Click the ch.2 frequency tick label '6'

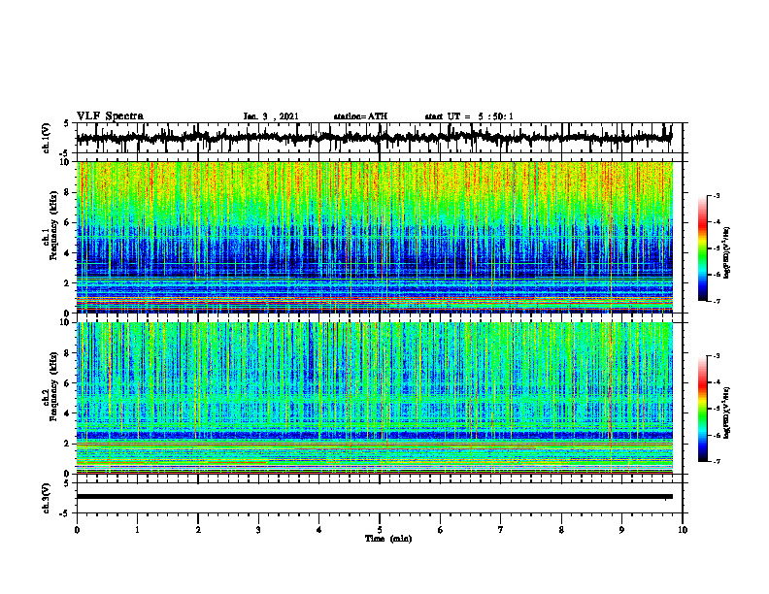tap(67, 382)
